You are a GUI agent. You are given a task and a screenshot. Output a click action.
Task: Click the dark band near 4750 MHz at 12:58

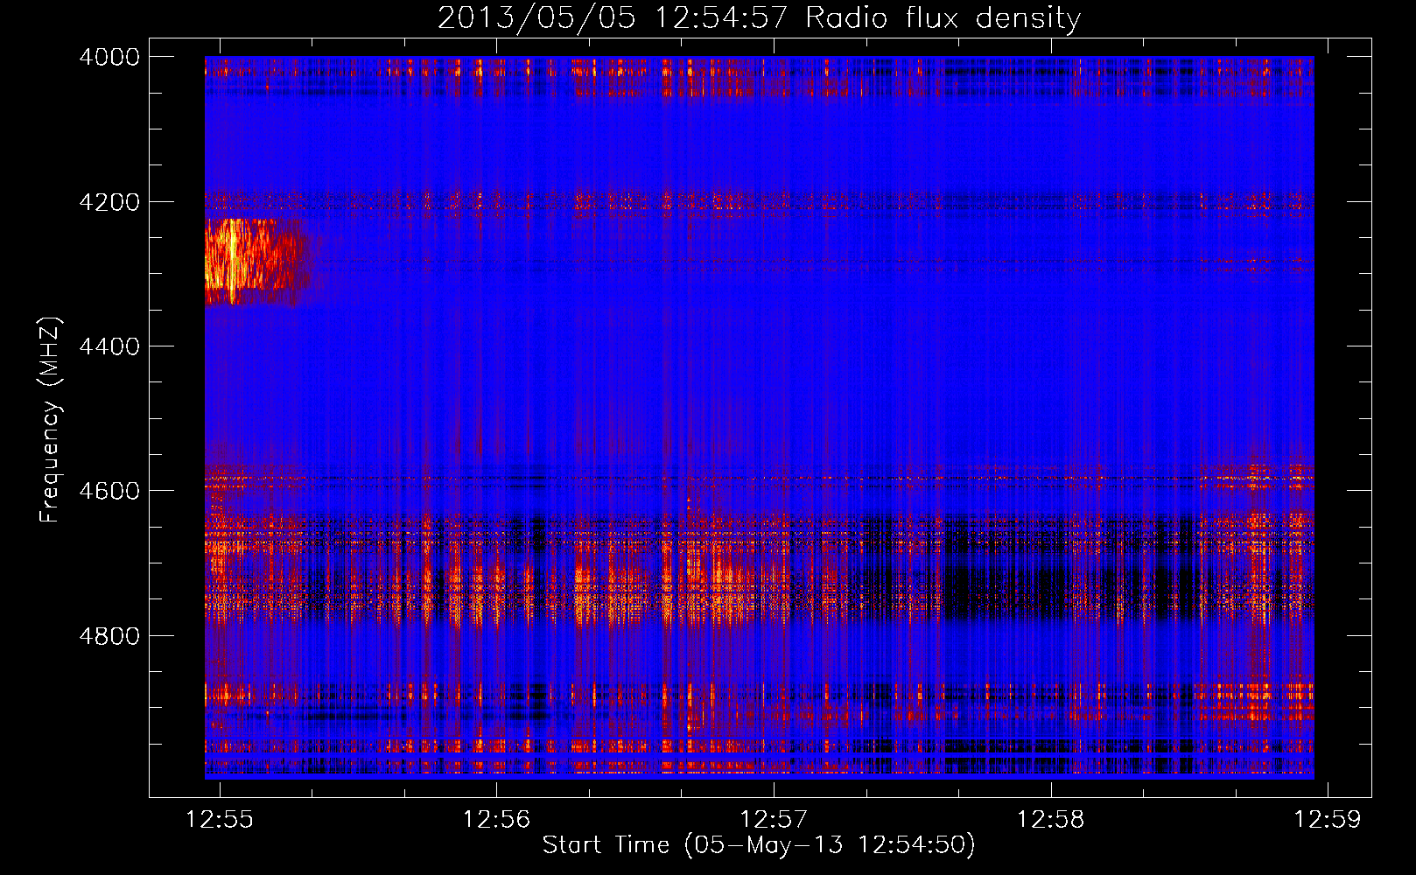click(x=1051, y=595)
